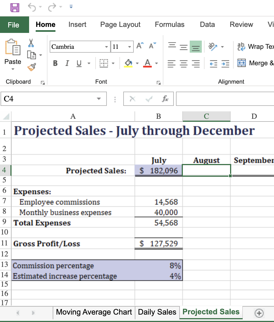
Task: Select the Format Painter brush
Action: coord(32,67)
